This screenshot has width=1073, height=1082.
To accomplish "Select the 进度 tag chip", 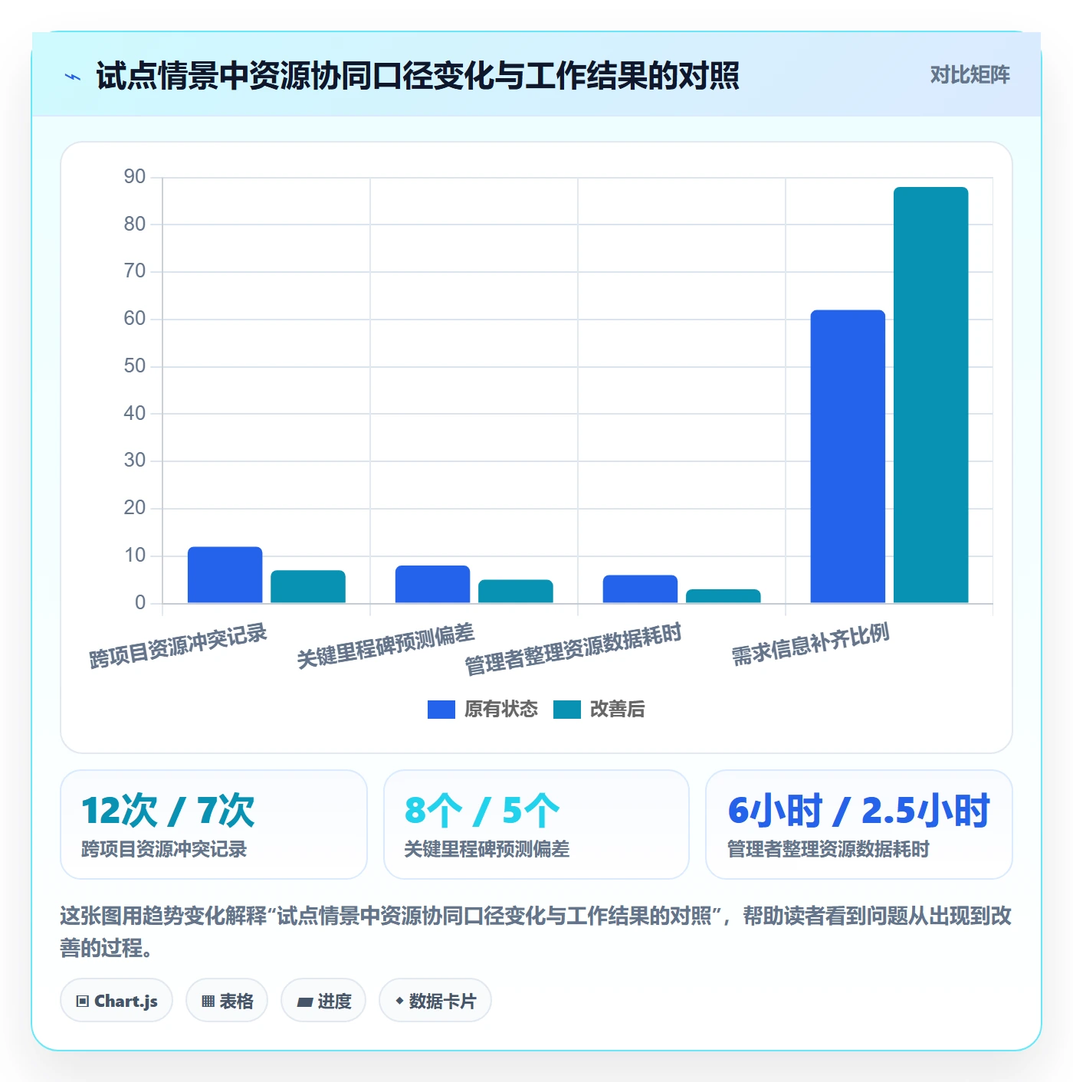I will (323, 1000).
